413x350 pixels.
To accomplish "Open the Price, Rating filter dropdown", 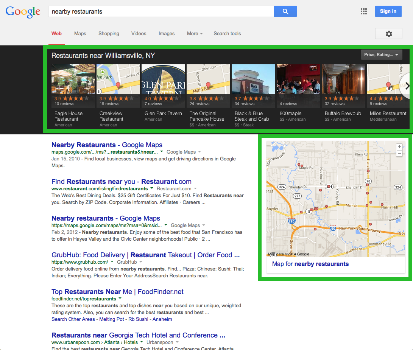I will point(381,55).
